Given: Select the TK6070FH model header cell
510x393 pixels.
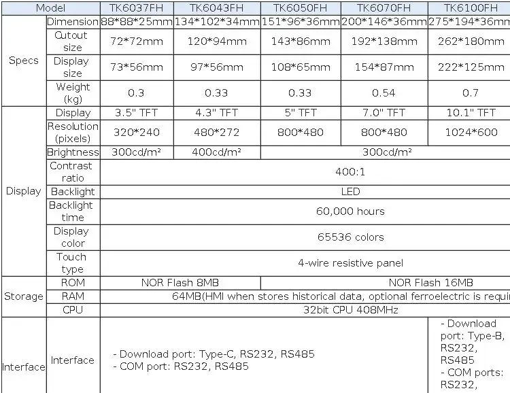Looking at the screenshot, I should click(384, 7).
